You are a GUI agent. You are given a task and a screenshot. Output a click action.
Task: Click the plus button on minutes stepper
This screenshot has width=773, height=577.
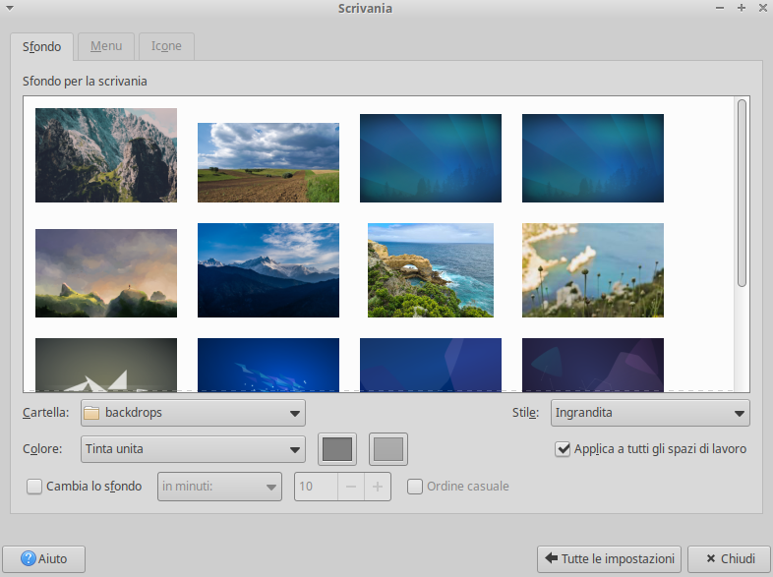coord(378,486)
